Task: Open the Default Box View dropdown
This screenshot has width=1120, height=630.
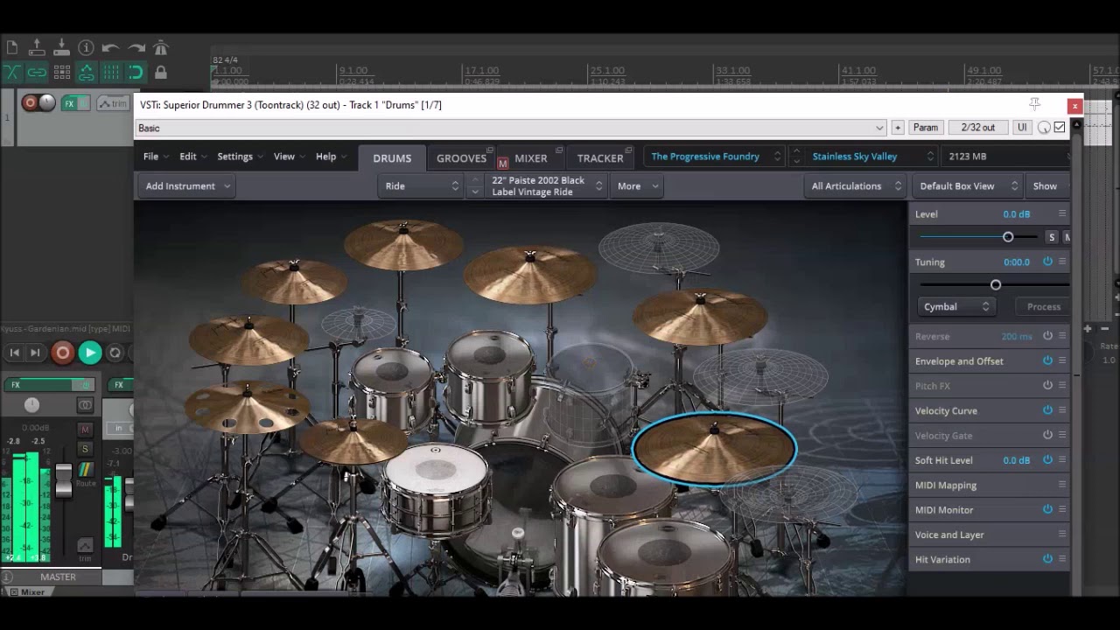Action: click(x=969, y=185)
